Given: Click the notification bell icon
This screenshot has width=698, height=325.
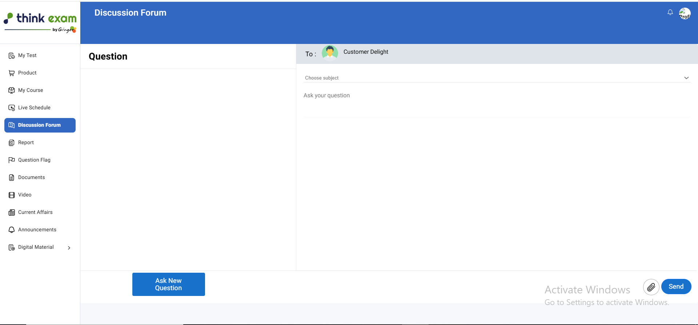Looking at the screenshot, I should 670,12.
